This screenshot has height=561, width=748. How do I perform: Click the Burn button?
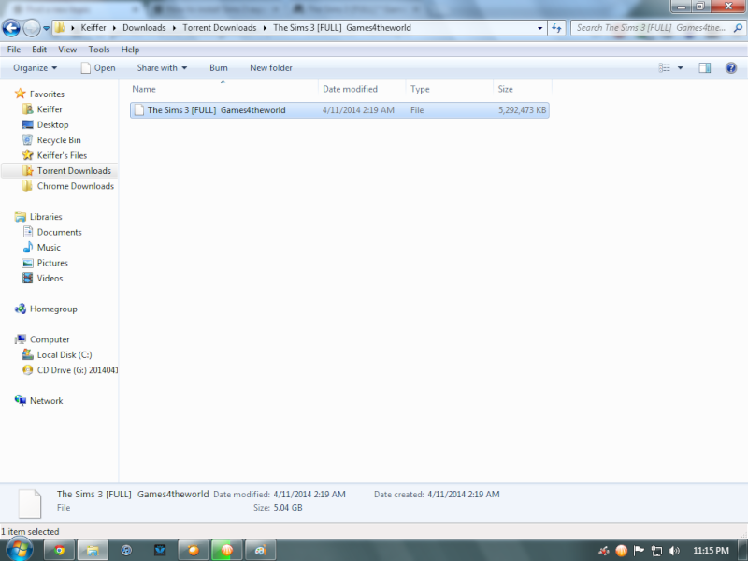[219, 68]
